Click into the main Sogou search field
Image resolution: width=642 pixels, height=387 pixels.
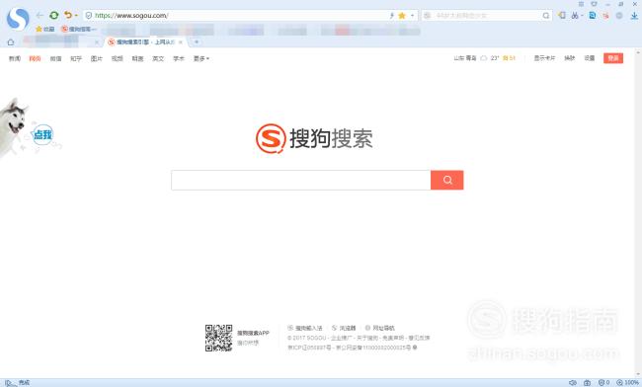click(x=301, y=180)
